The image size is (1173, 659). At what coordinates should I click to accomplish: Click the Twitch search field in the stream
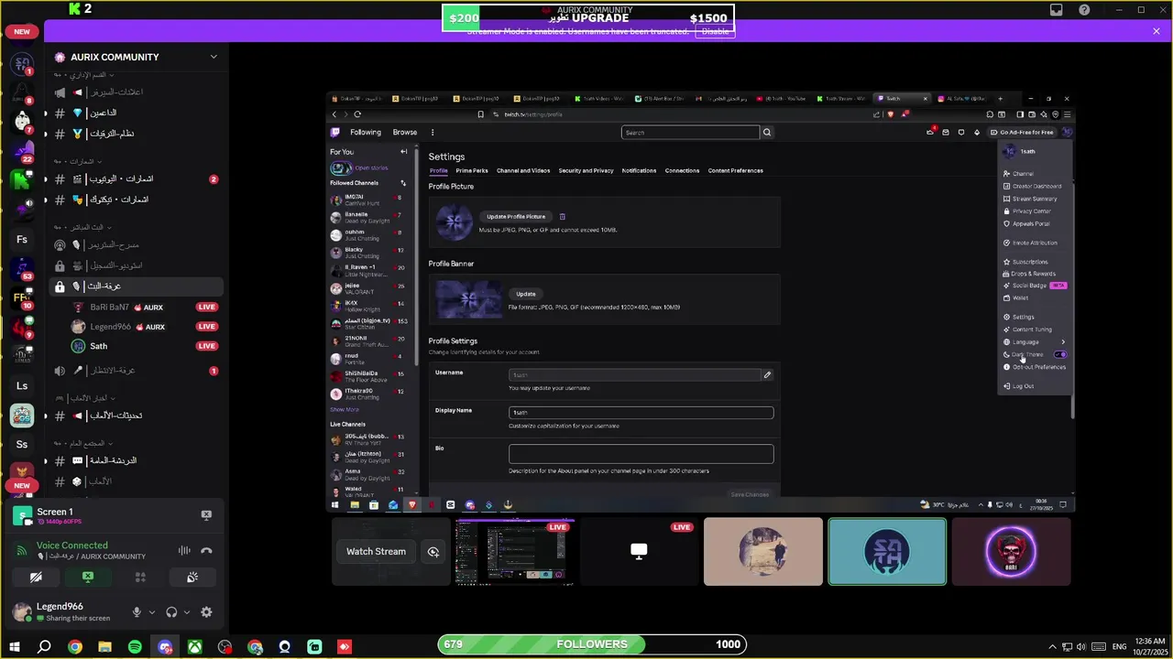(x=690, y=133)
